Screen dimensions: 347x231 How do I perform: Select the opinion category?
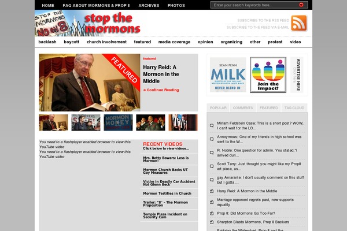point(205,42)
